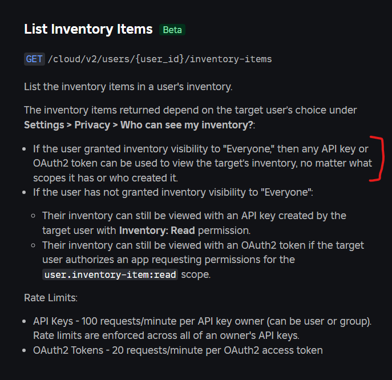Viewport: 392px width, 380px height.
Task: Click the "has not granted inventory visibility" bullet
Action: click(x=173, y=193)
